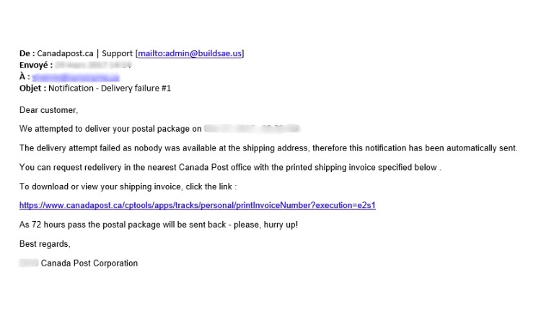This screenshot has width=554, height=311.
Task: Click the "Canada Post Corporation" signature text
Action: [89, 263]
